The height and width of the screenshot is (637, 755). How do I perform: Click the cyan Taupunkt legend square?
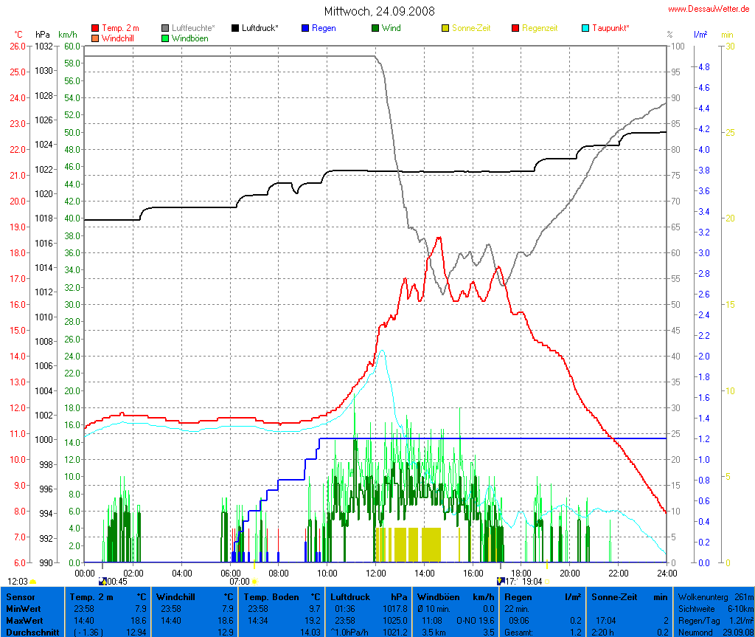pyautogui.click(x=586, y=28)
